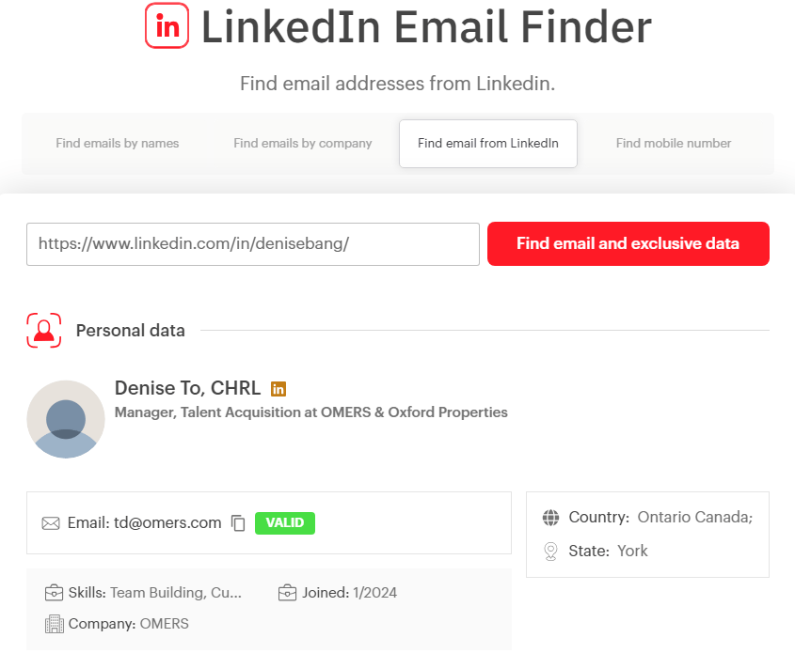
Task: Click the globe icon next to Country
Action: point(551,518)
